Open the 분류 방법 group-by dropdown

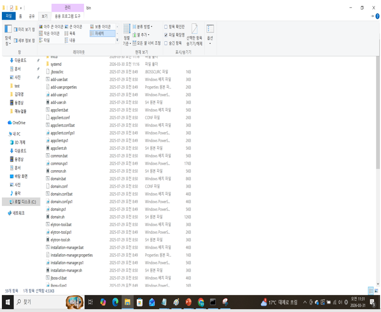click(x=143, y=26)
